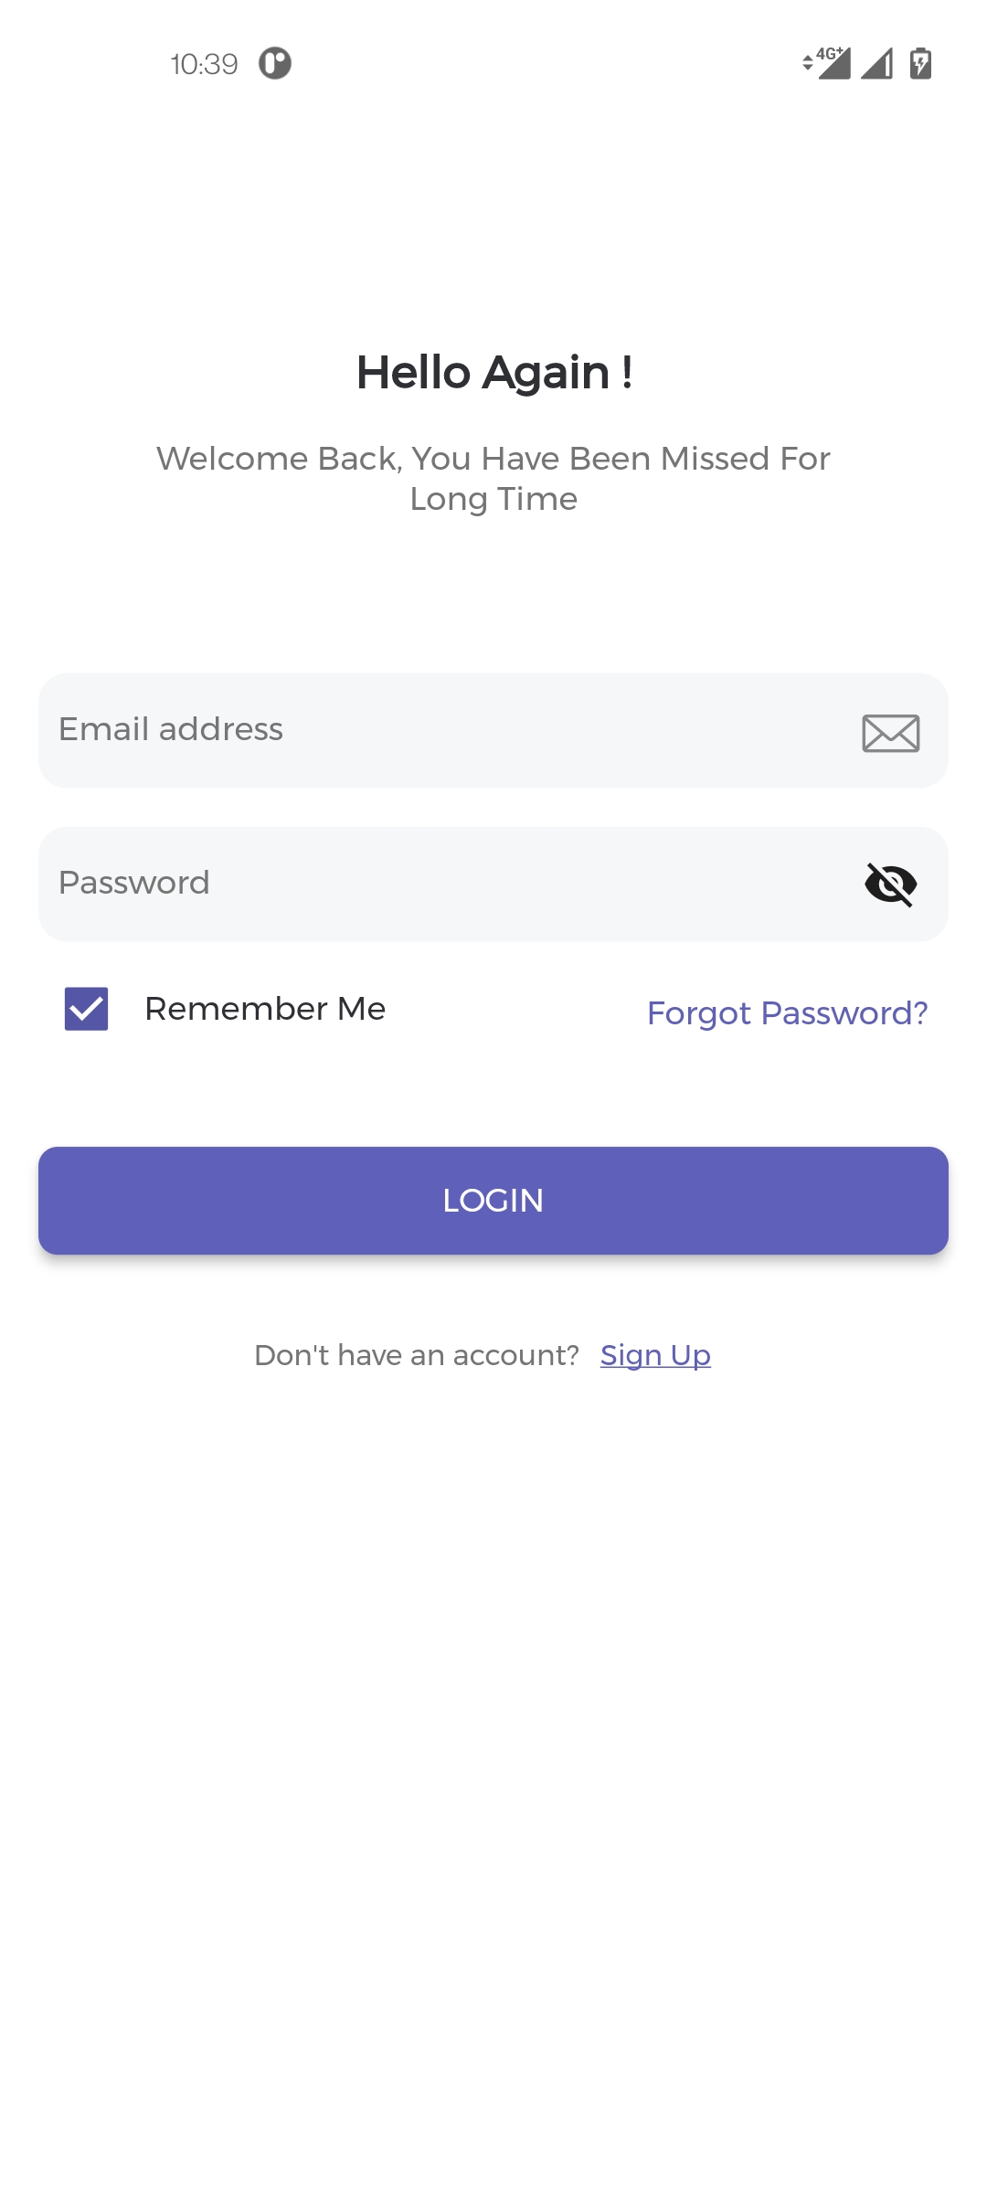Click the Don't have an account? text
Viewport: 987px width, 2193px height.
click(417, 1355)
